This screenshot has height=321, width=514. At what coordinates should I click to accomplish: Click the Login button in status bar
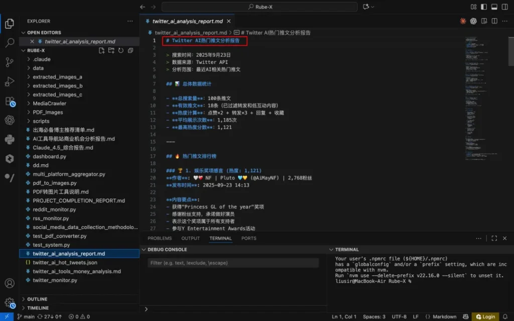(x=485, y=316)
